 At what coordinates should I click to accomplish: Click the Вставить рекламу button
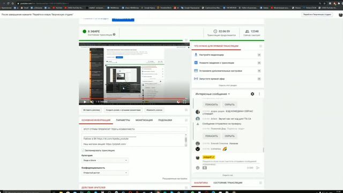(92, 110)
